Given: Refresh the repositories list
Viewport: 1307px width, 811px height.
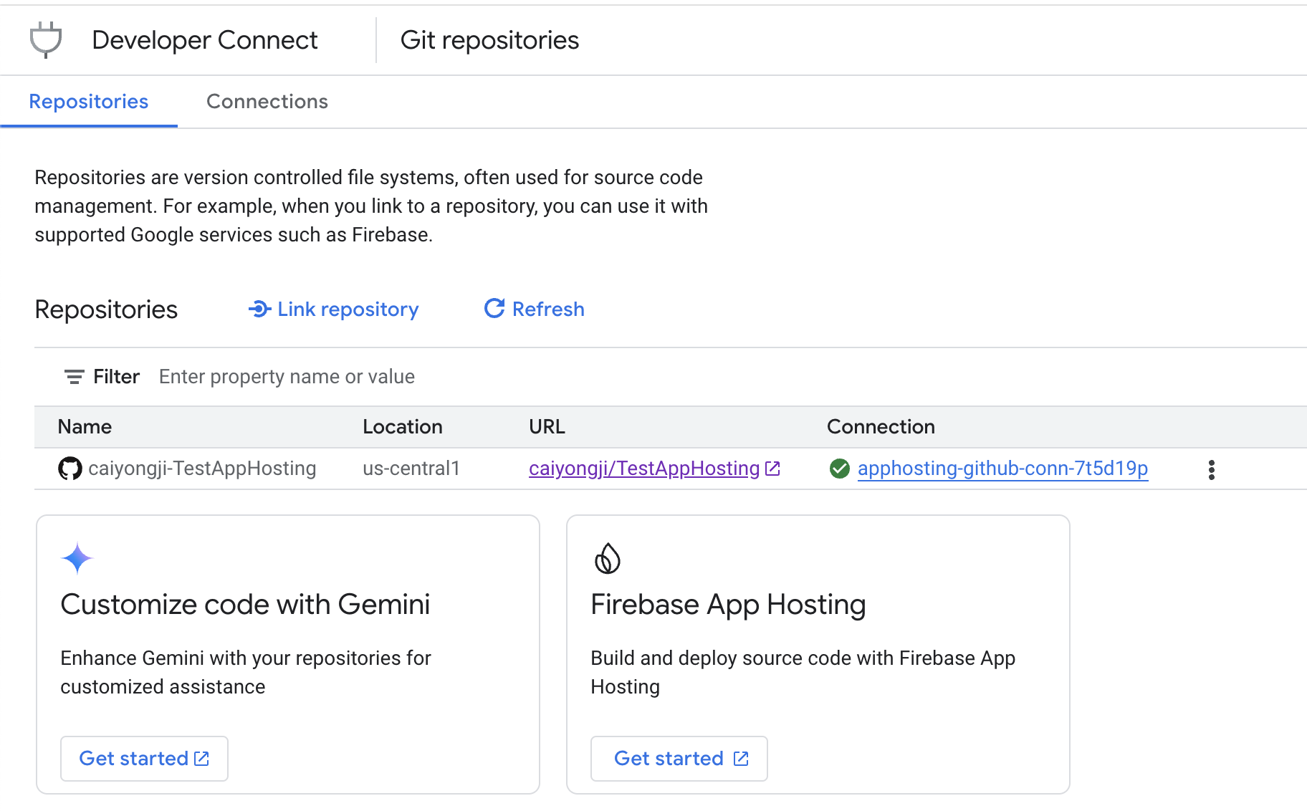Looking at the screenshot, I should pyautogui.click(x=535, y=309).
